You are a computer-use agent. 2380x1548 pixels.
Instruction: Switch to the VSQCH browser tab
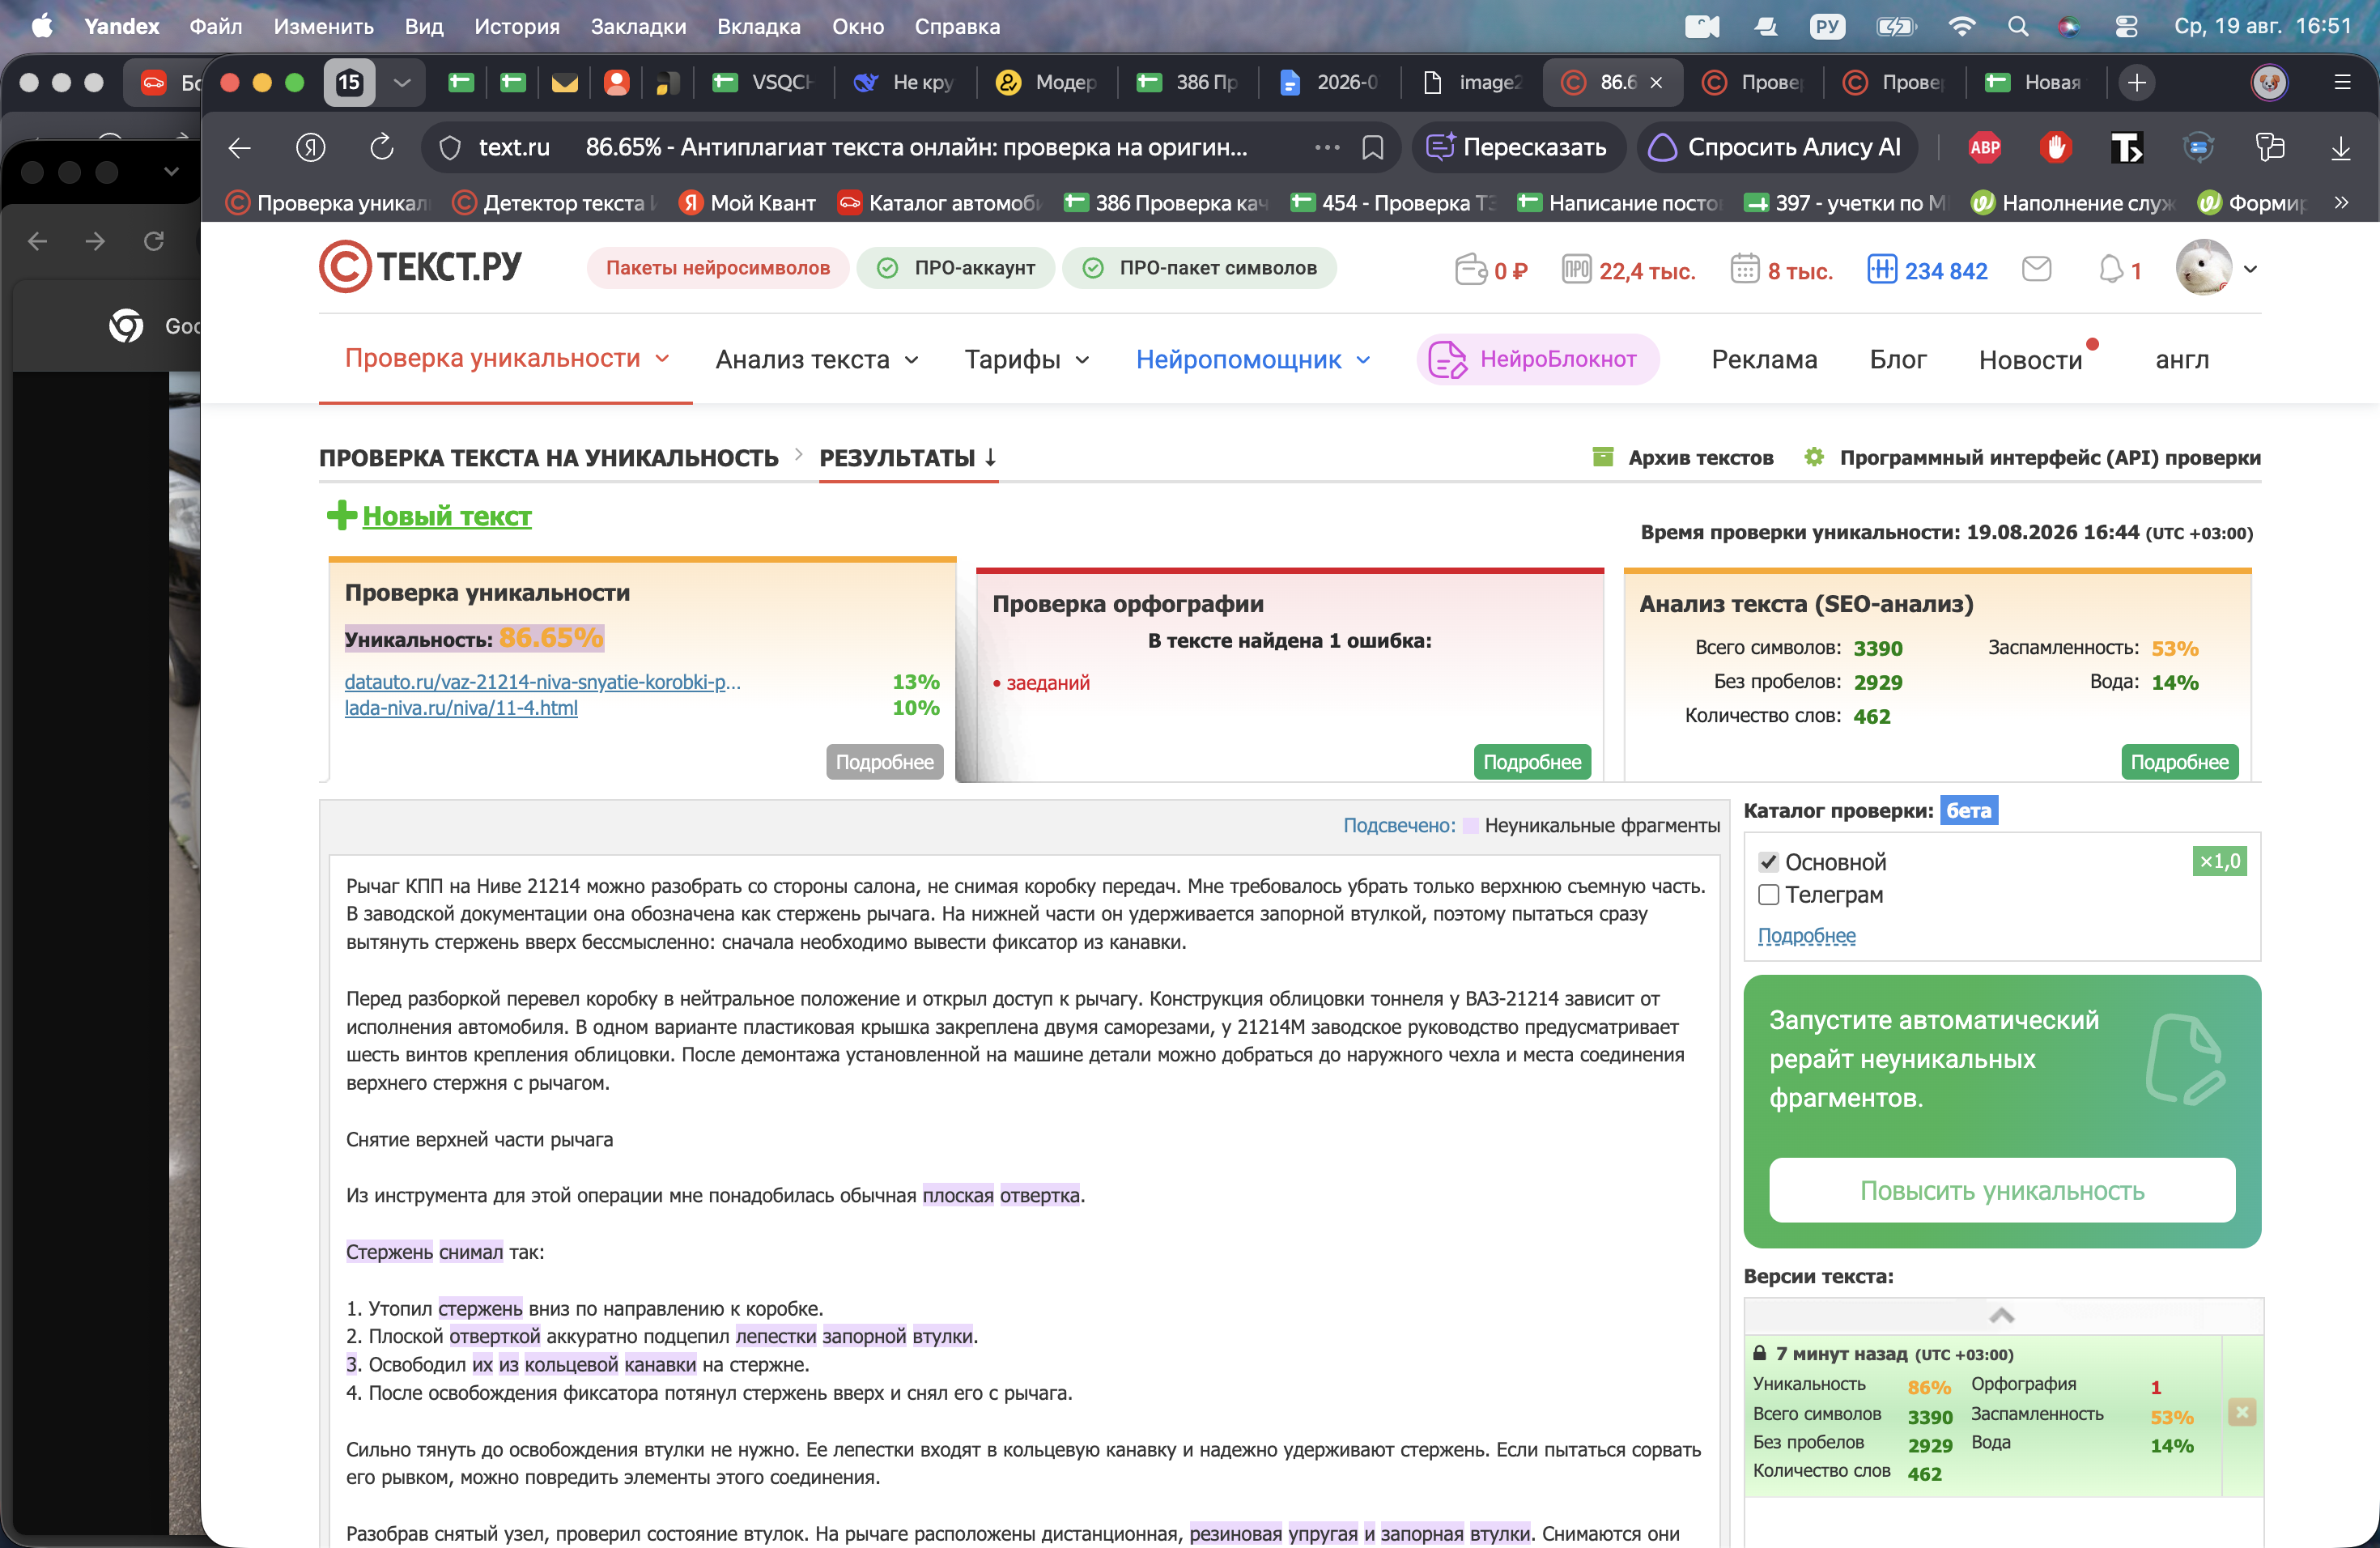[764, 82]
